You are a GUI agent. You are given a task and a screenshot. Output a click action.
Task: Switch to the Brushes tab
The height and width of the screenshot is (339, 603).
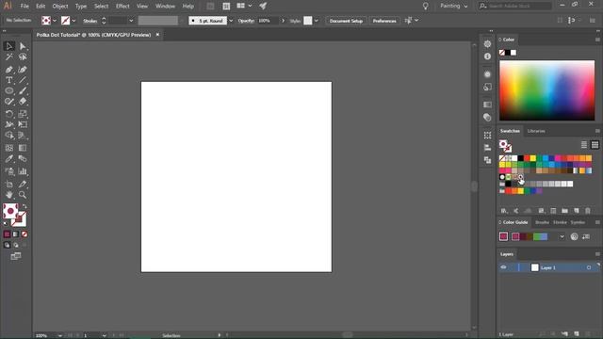click(542, 222)
